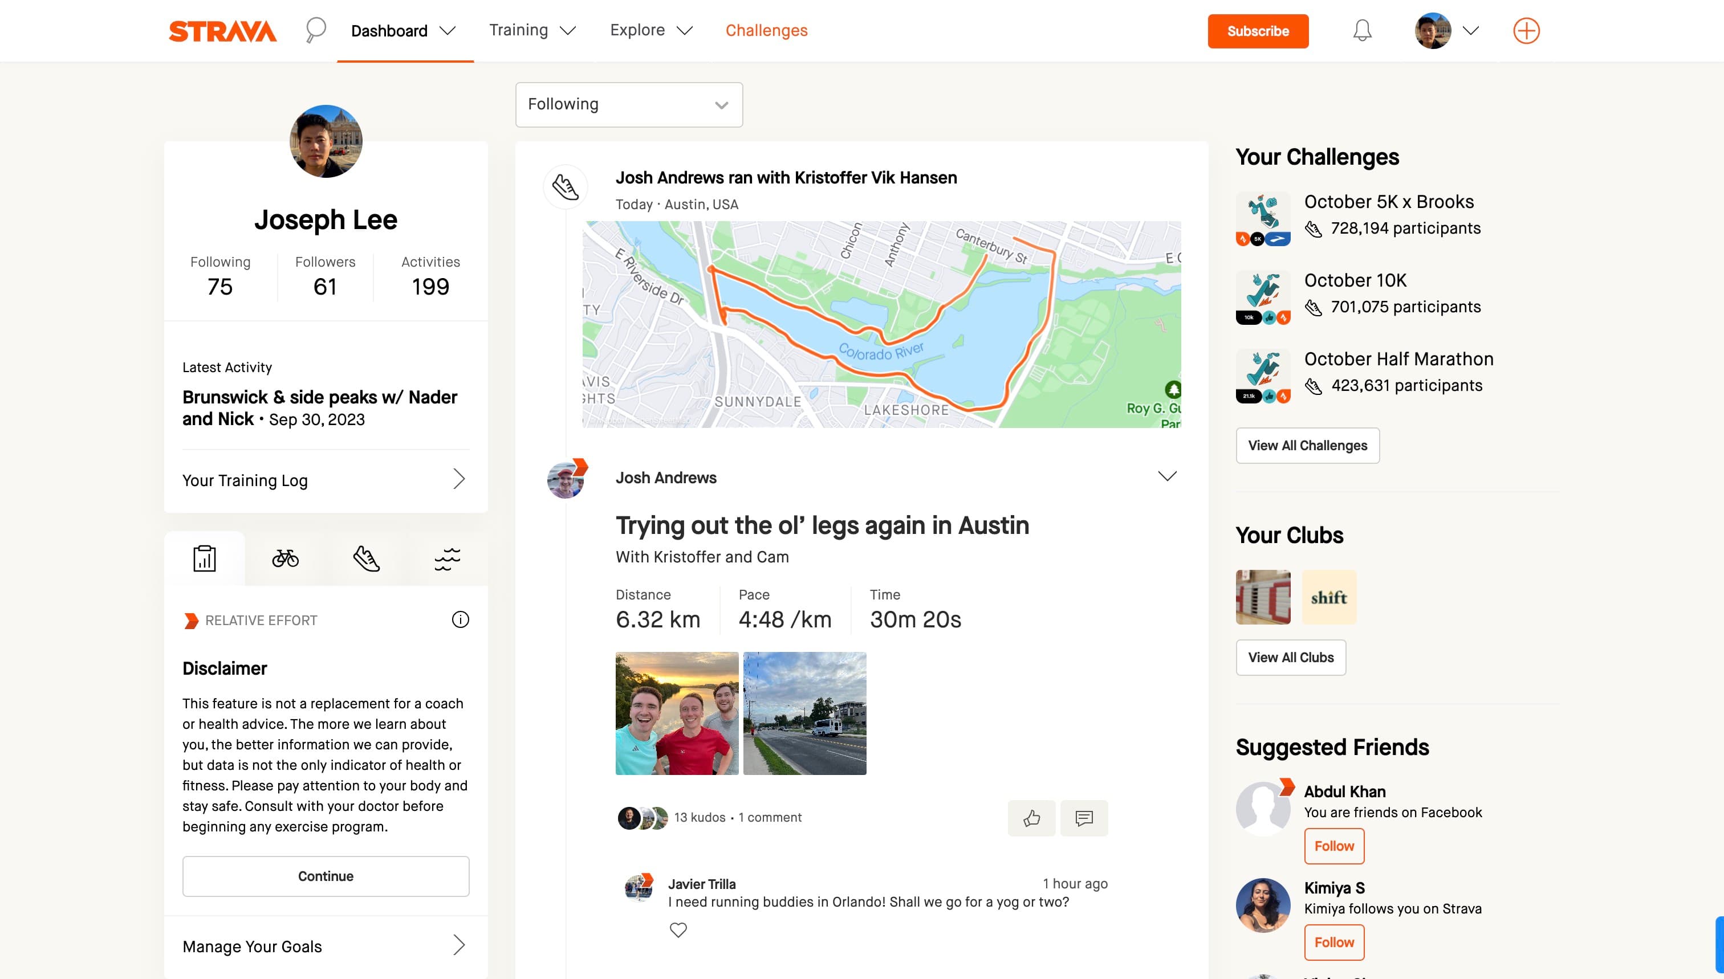Screen dimensions: 1724x979
Task: Open October 5K x Brooks challenge badge
Action: (1263, 218)
